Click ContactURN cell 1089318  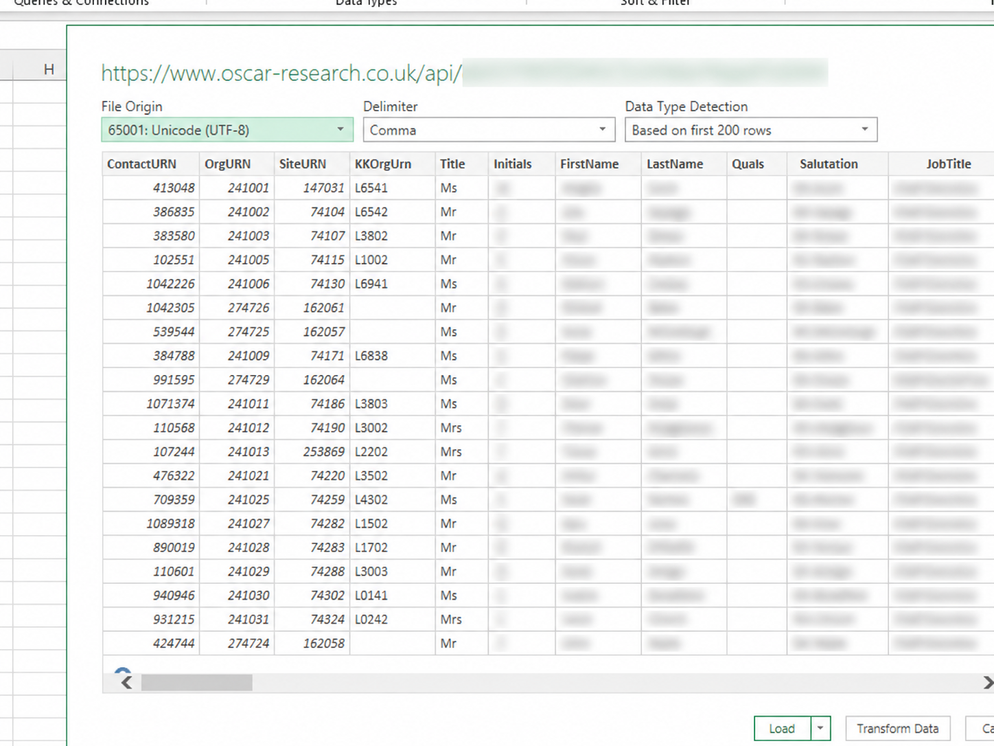tap(151, 524)
